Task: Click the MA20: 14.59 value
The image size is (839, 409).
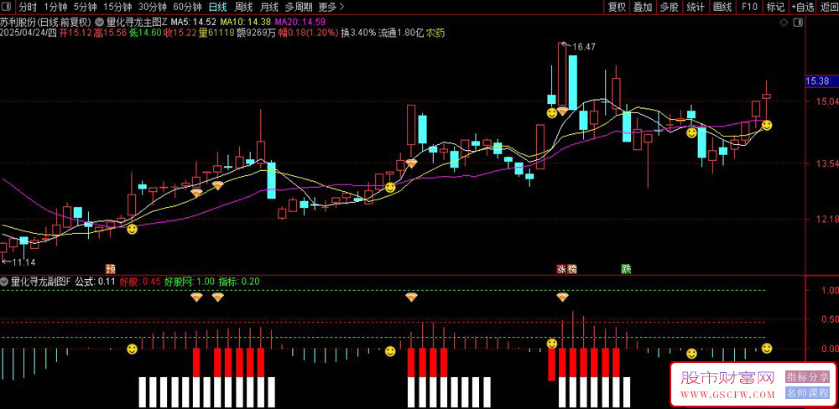Action: [x=300, y=23]
